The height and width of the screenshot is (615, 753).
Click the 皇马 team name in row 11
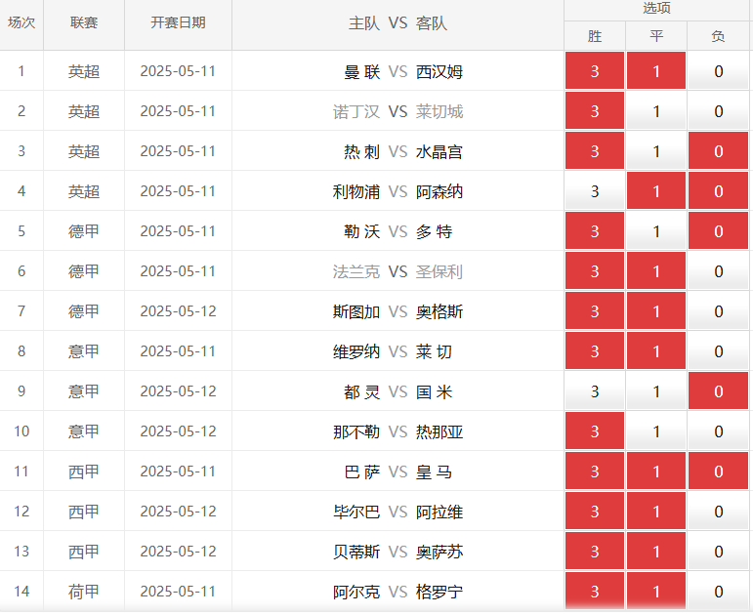pyautogui.click(x=435, y=471)
